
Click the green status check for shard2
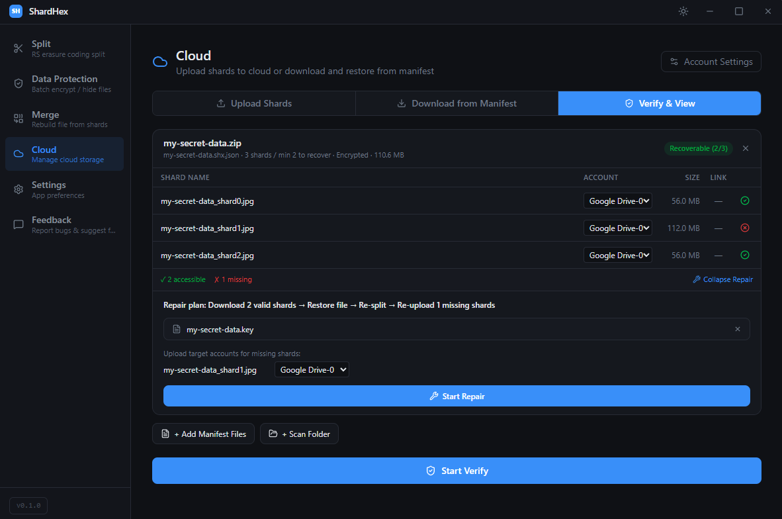[744, 255]
